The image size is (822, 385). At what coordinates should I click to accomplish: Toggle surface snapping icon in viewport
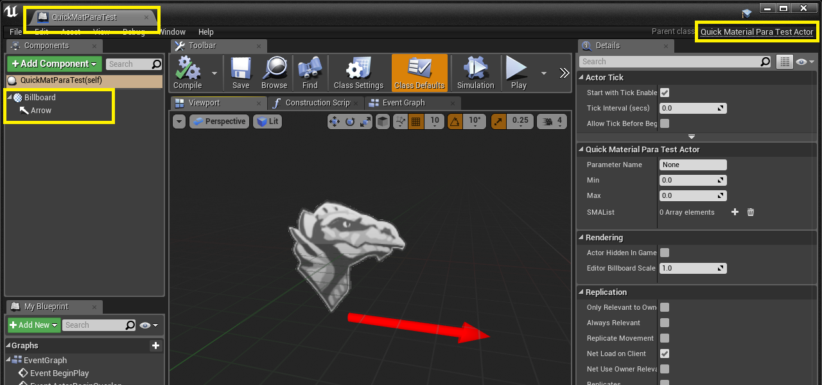pyautogui.click(x=400, y=121)
